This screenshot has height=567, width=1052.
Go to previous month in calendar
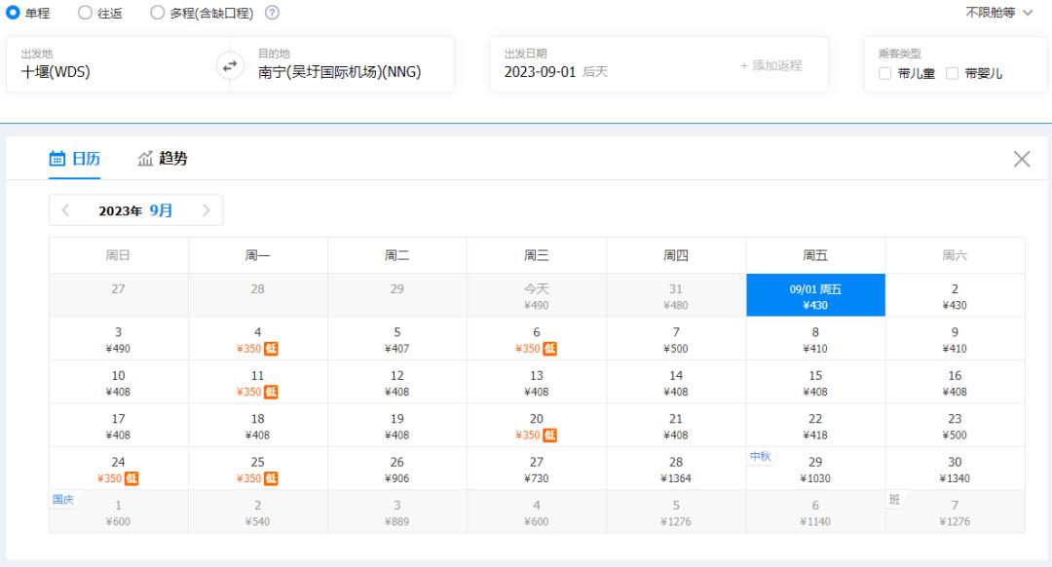click(x=65, y=210)
